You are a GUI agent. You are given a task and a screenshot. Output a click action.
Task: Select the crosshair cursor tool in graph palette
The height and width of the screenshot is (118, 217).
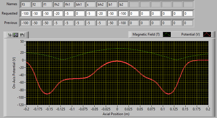10,35
